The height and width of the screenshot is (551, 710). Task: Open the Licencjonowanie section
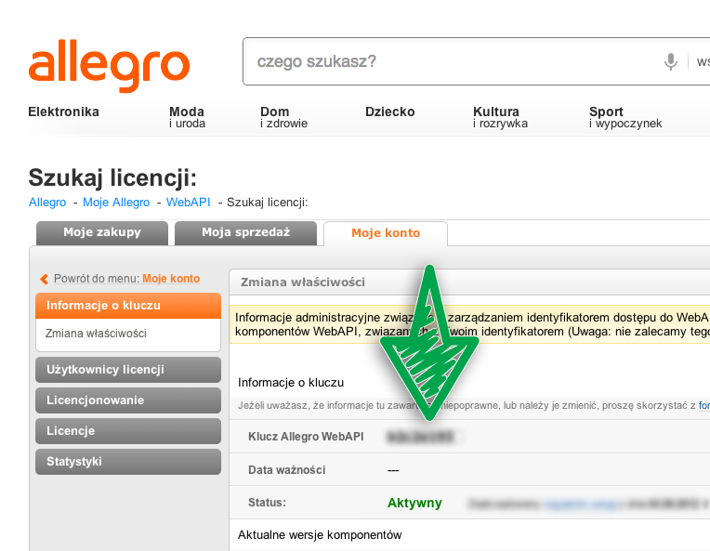coord(128,400)
